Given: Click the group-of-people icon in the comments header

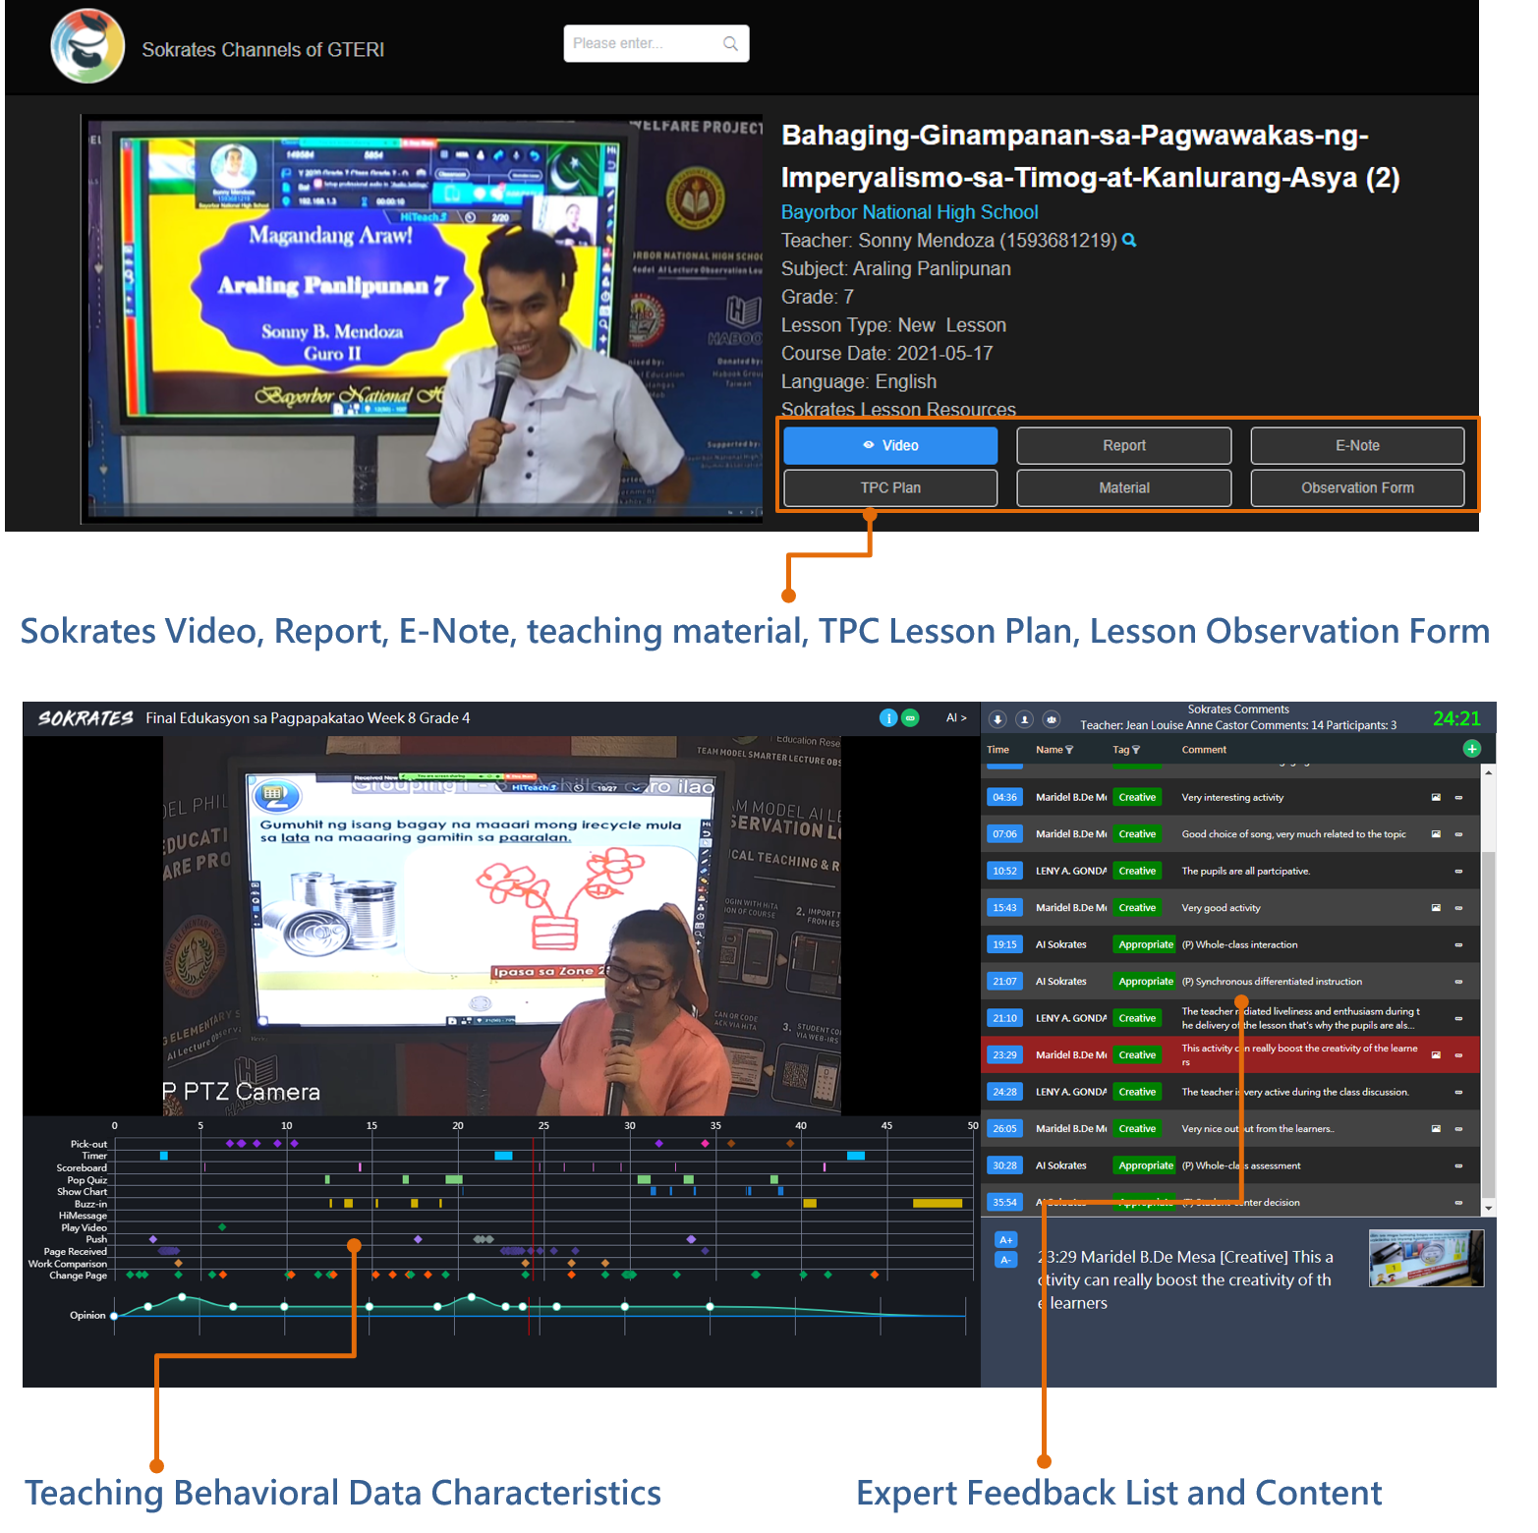Looking at the screenshot, I should tap(1052, 719).
